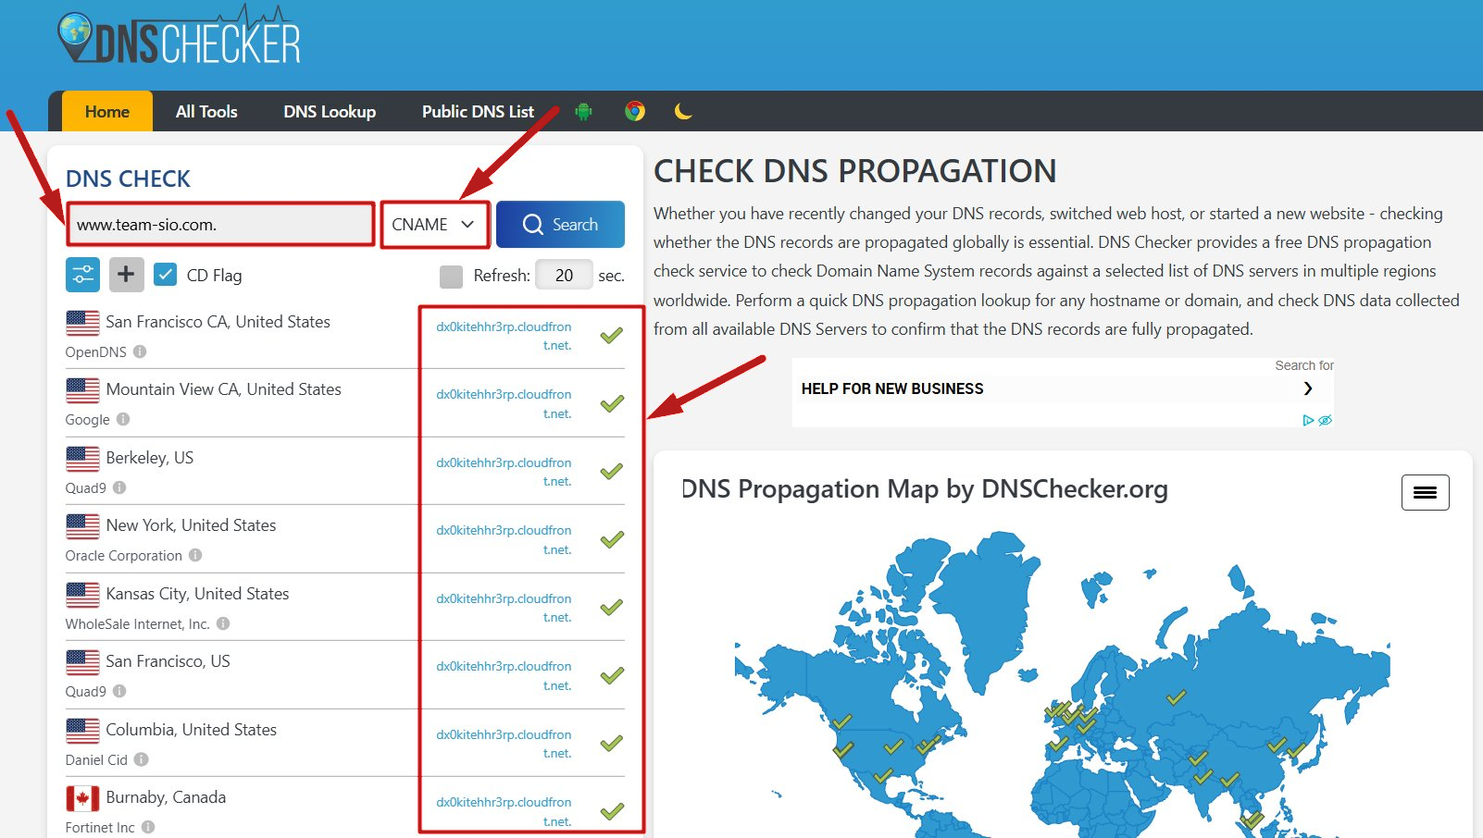Viewport: 1483px width, 838px height.
Task: Toggle dark mode with the moon icon
Action: [683, 112]
